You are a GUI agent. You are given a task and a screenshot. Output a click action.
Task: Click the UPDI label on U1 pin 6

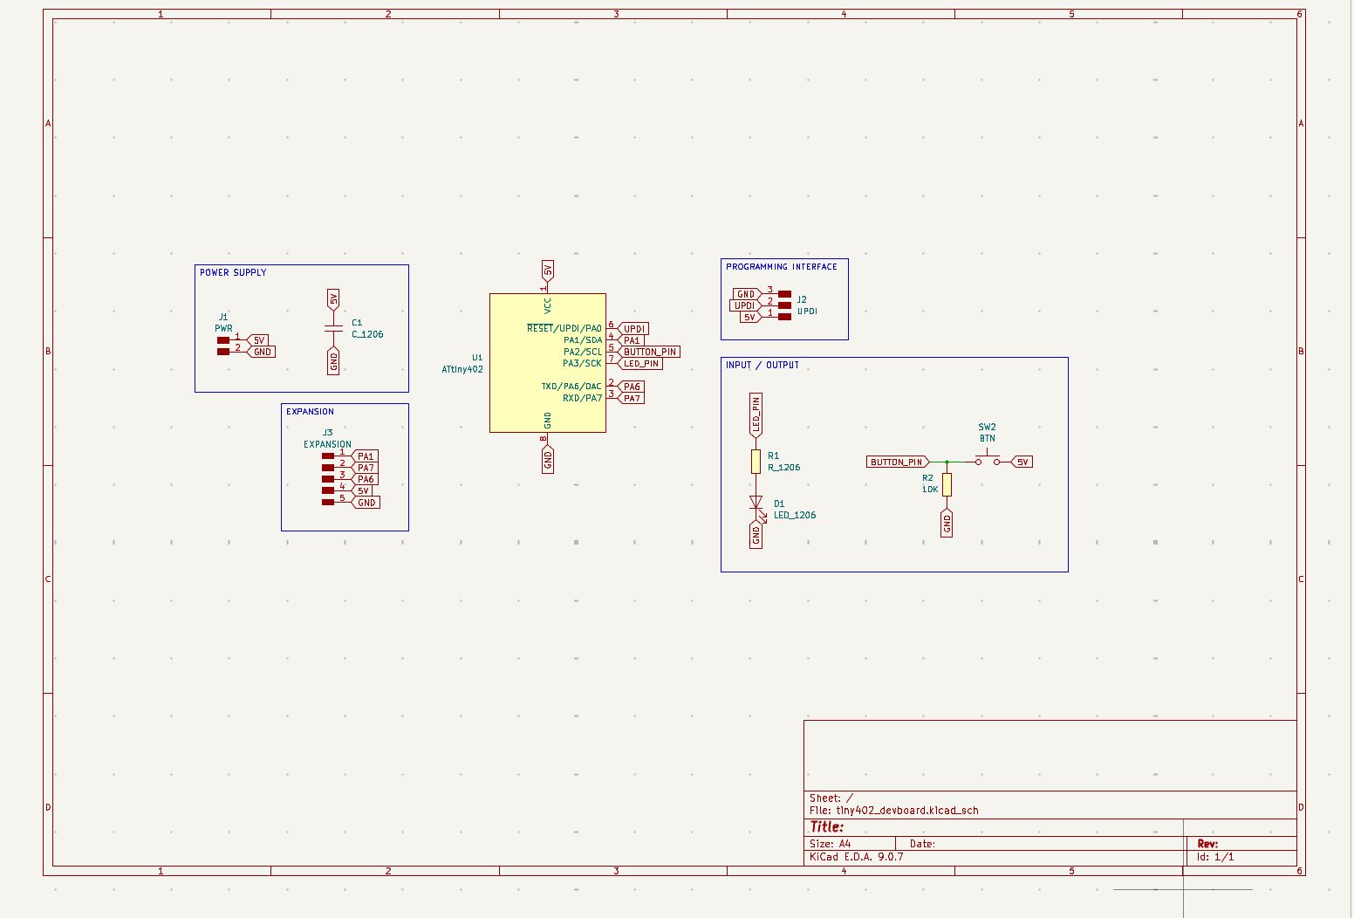(634, 329)
